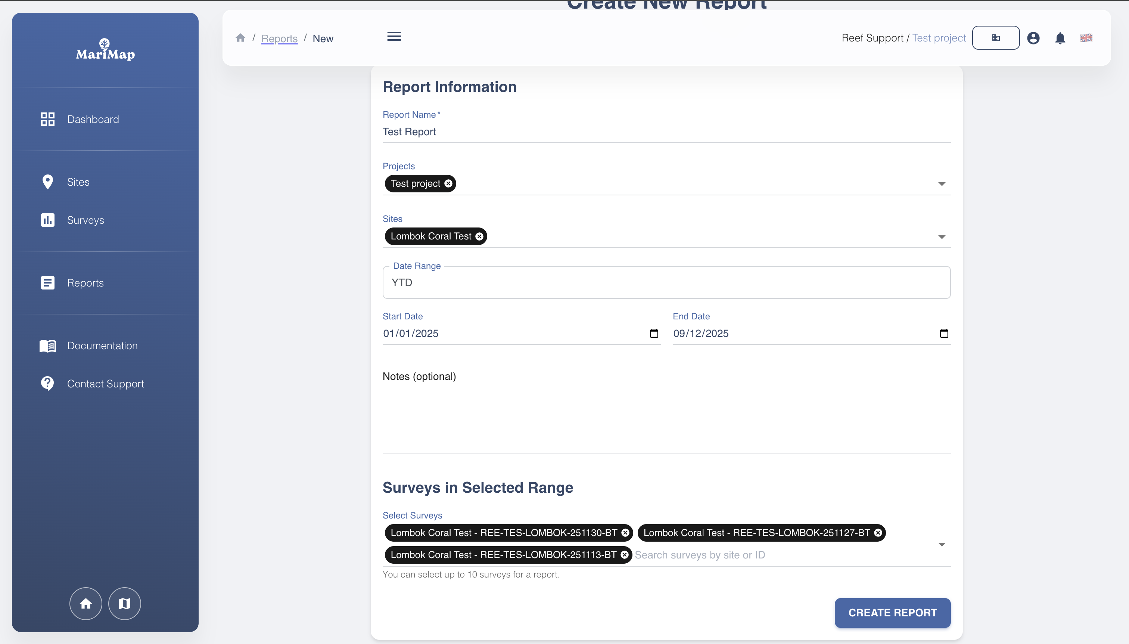Click the organization building icon button
This screenshot has height=644, width=1129.
click(x=996, y=38)
